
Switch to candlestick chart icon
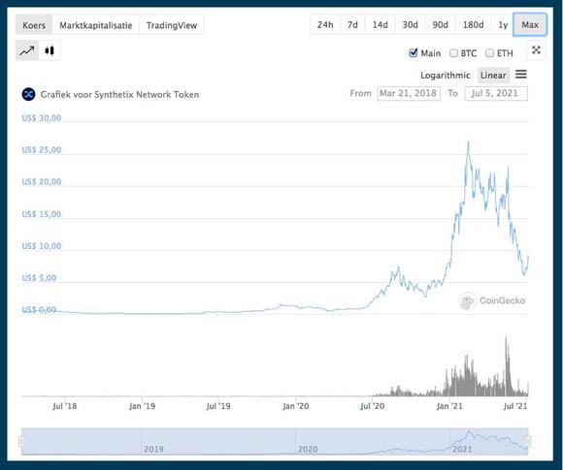coord(50,50)
